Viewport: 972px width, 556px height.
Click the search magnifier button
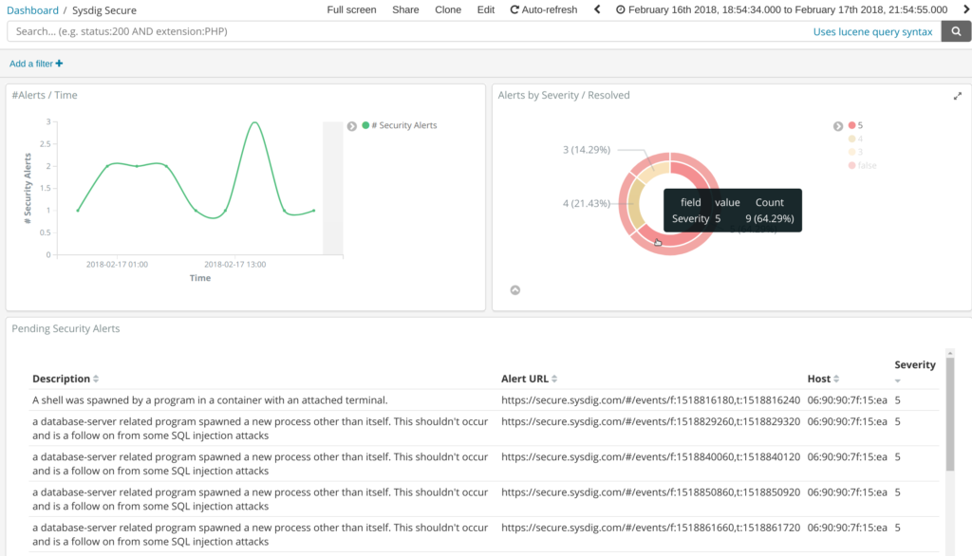pyautogui.click(x=956, y=31)
